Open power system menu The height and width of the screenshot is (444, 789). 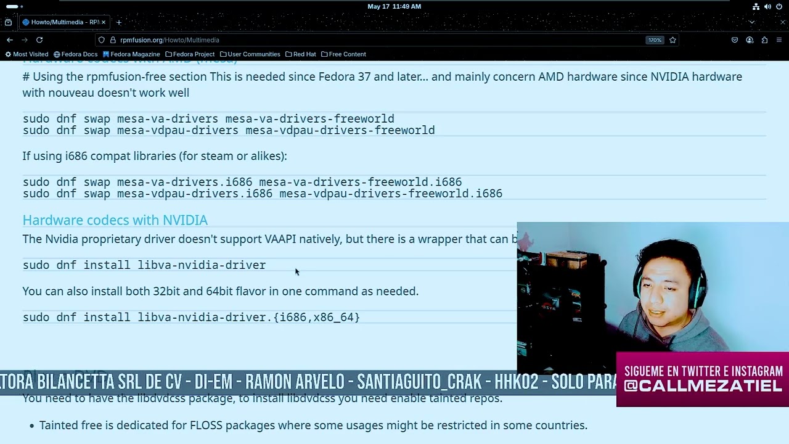tap(779, 6)
